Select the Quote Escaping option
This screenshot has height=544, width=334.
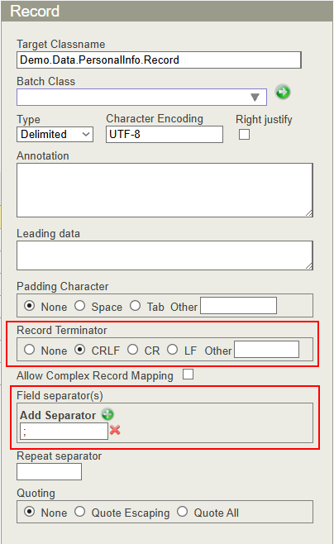pos(80,512)
